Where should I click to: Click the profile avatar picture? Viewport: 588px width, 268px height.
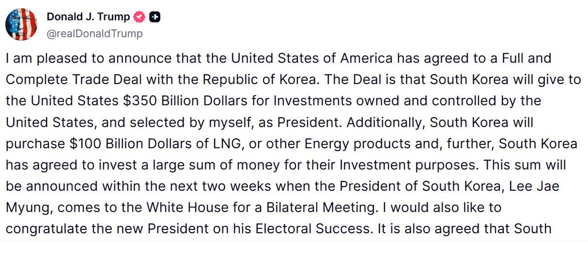click(x=22, y=24)
